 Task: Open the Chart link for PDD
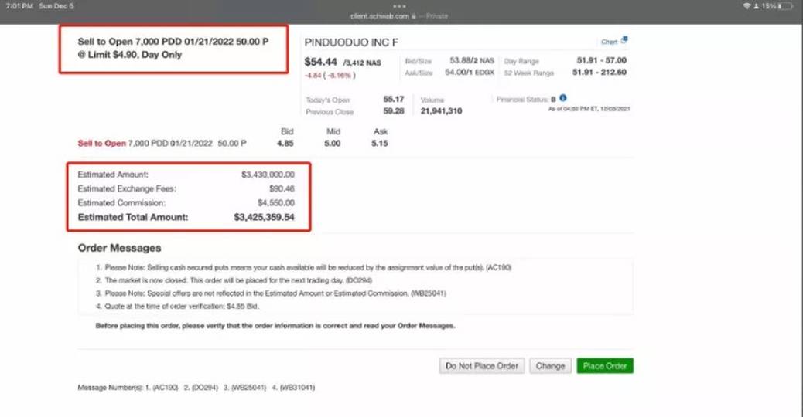609,42
